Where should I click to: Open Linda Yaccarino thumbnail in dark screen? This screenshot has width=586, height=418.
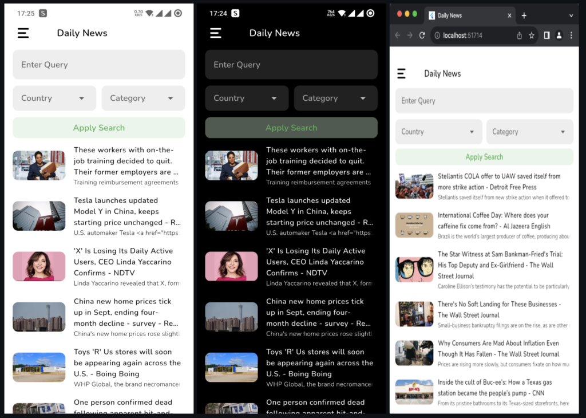[231, 266]
